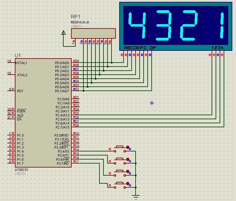The height and width of the screenshot is (201, 236).
Task: Click the P1.3 pin label
Action: click(20, 147)
